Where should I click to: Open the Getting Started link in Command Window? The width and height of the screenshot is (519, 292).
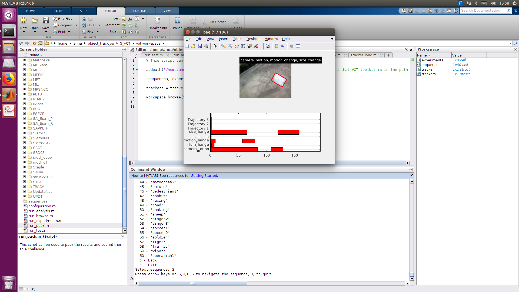[204, 175]
